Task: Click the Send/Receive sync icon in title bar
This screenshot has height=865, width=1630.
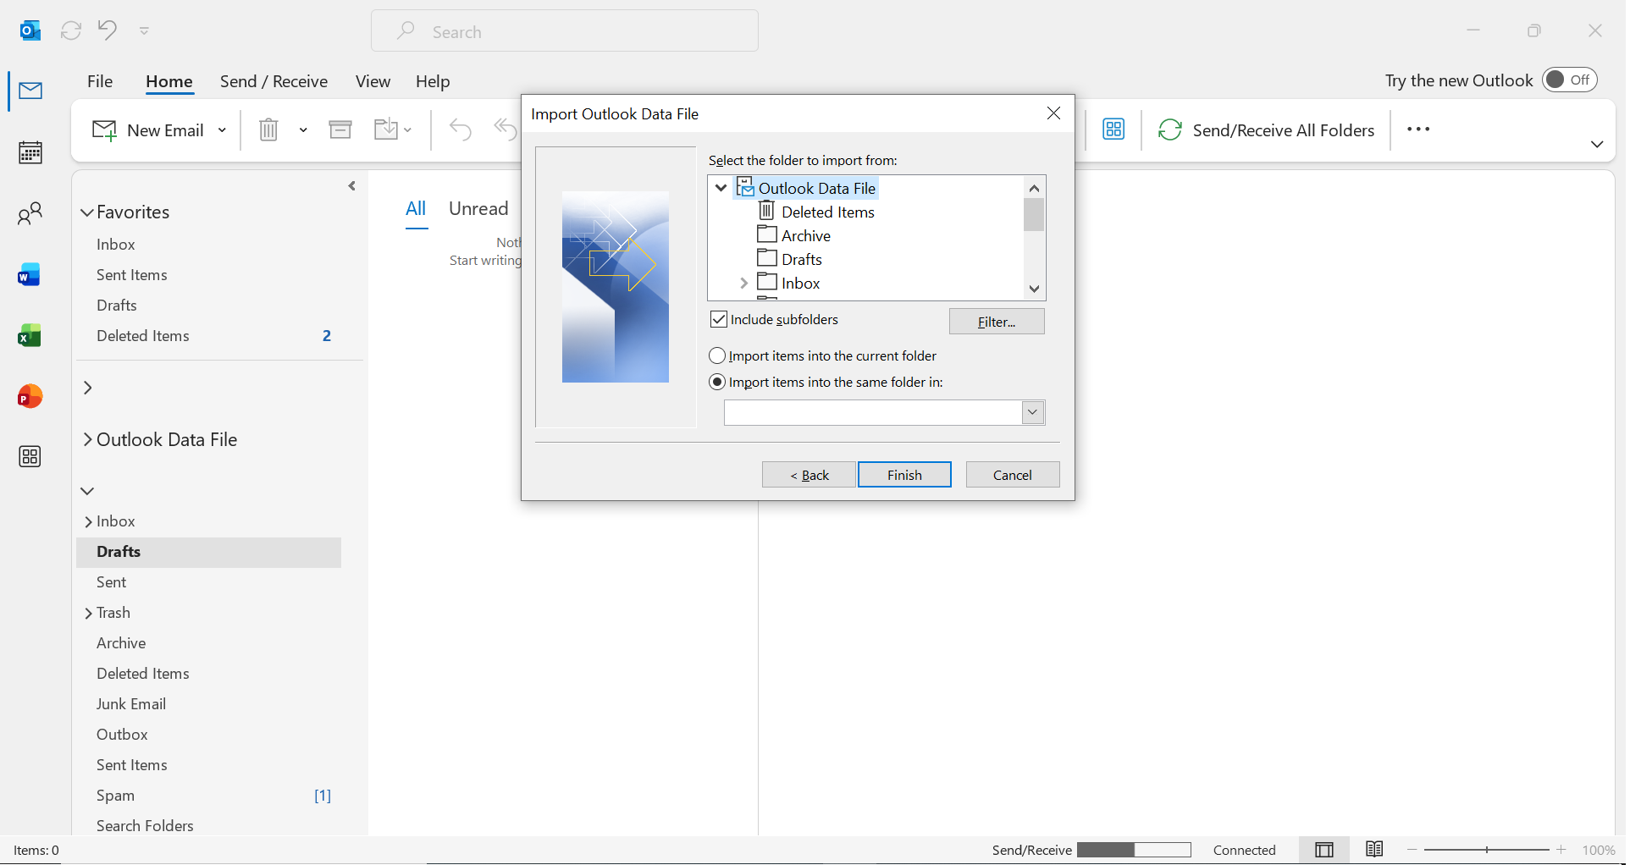Action: tap(71, 30)
